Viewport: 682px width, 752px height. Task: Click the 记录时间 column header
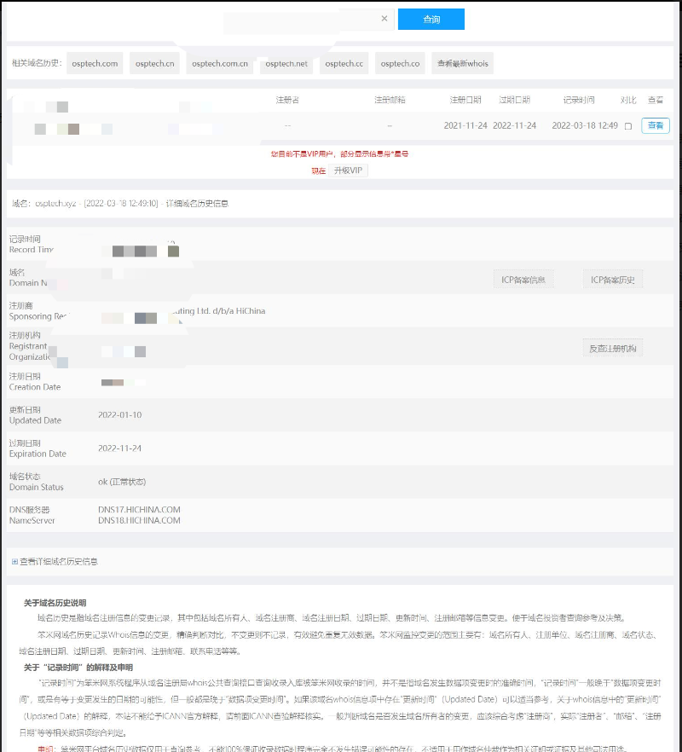point(578,100)
